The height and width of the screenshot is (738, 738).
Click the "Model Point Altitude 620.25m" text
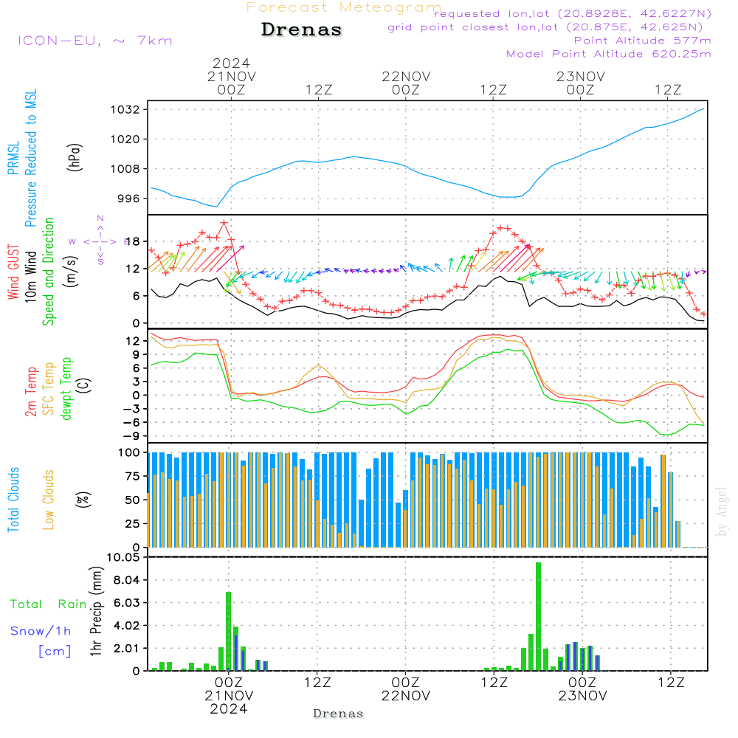click(x=609, y=54)
